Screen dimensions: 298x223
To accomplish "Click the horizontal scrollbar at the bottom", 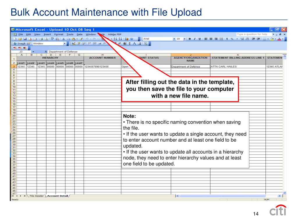I will tap(222, 196).
